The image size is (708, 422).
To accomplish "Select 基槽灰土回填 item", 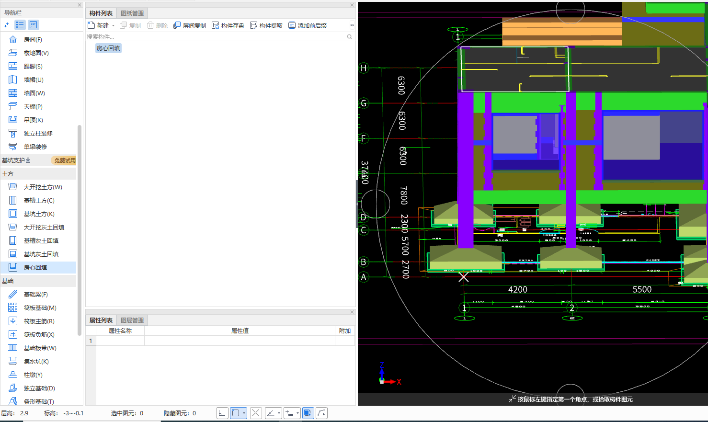I will (x=41, y=241).
